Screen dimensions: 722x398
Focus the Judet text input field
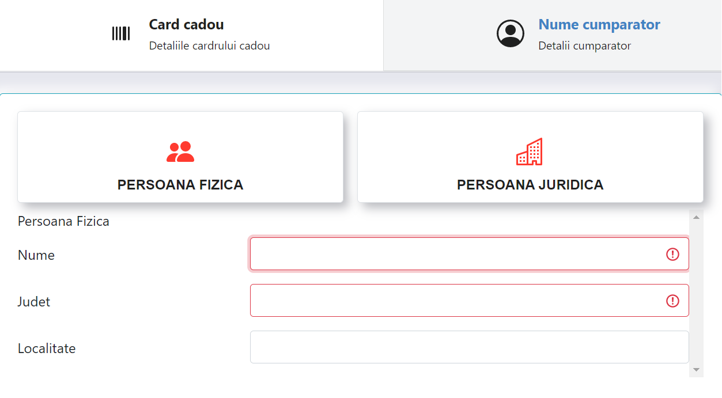click(x=470, y=300)
